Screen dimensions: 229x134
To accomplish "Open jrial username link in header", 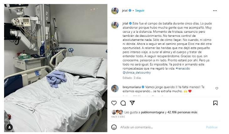I will click(x=125, y=11).
